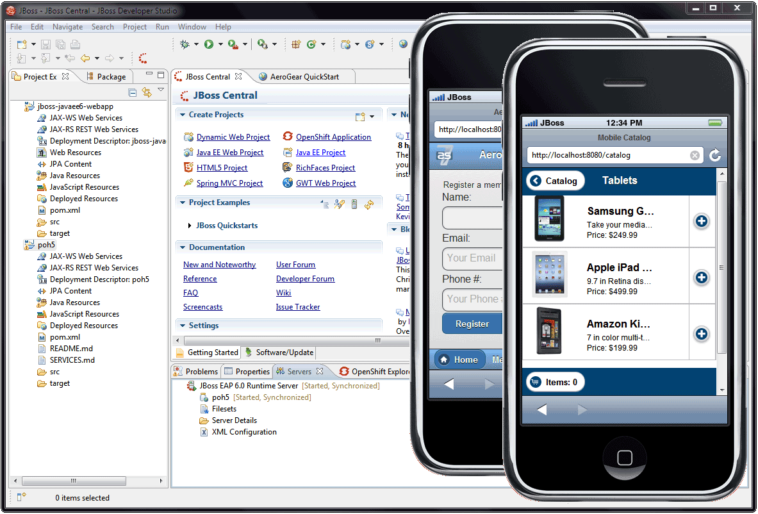The height and width of the screenshot is (514, 758).
Task: Click the back arrow toolbar icon
Action: click(85, 58)
